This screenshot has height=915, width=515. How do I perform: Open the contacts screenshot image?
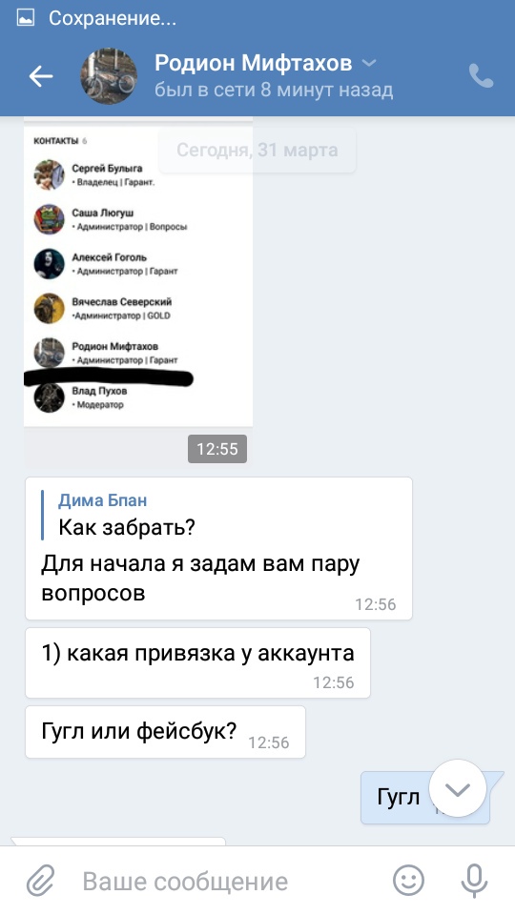[138, 272]
